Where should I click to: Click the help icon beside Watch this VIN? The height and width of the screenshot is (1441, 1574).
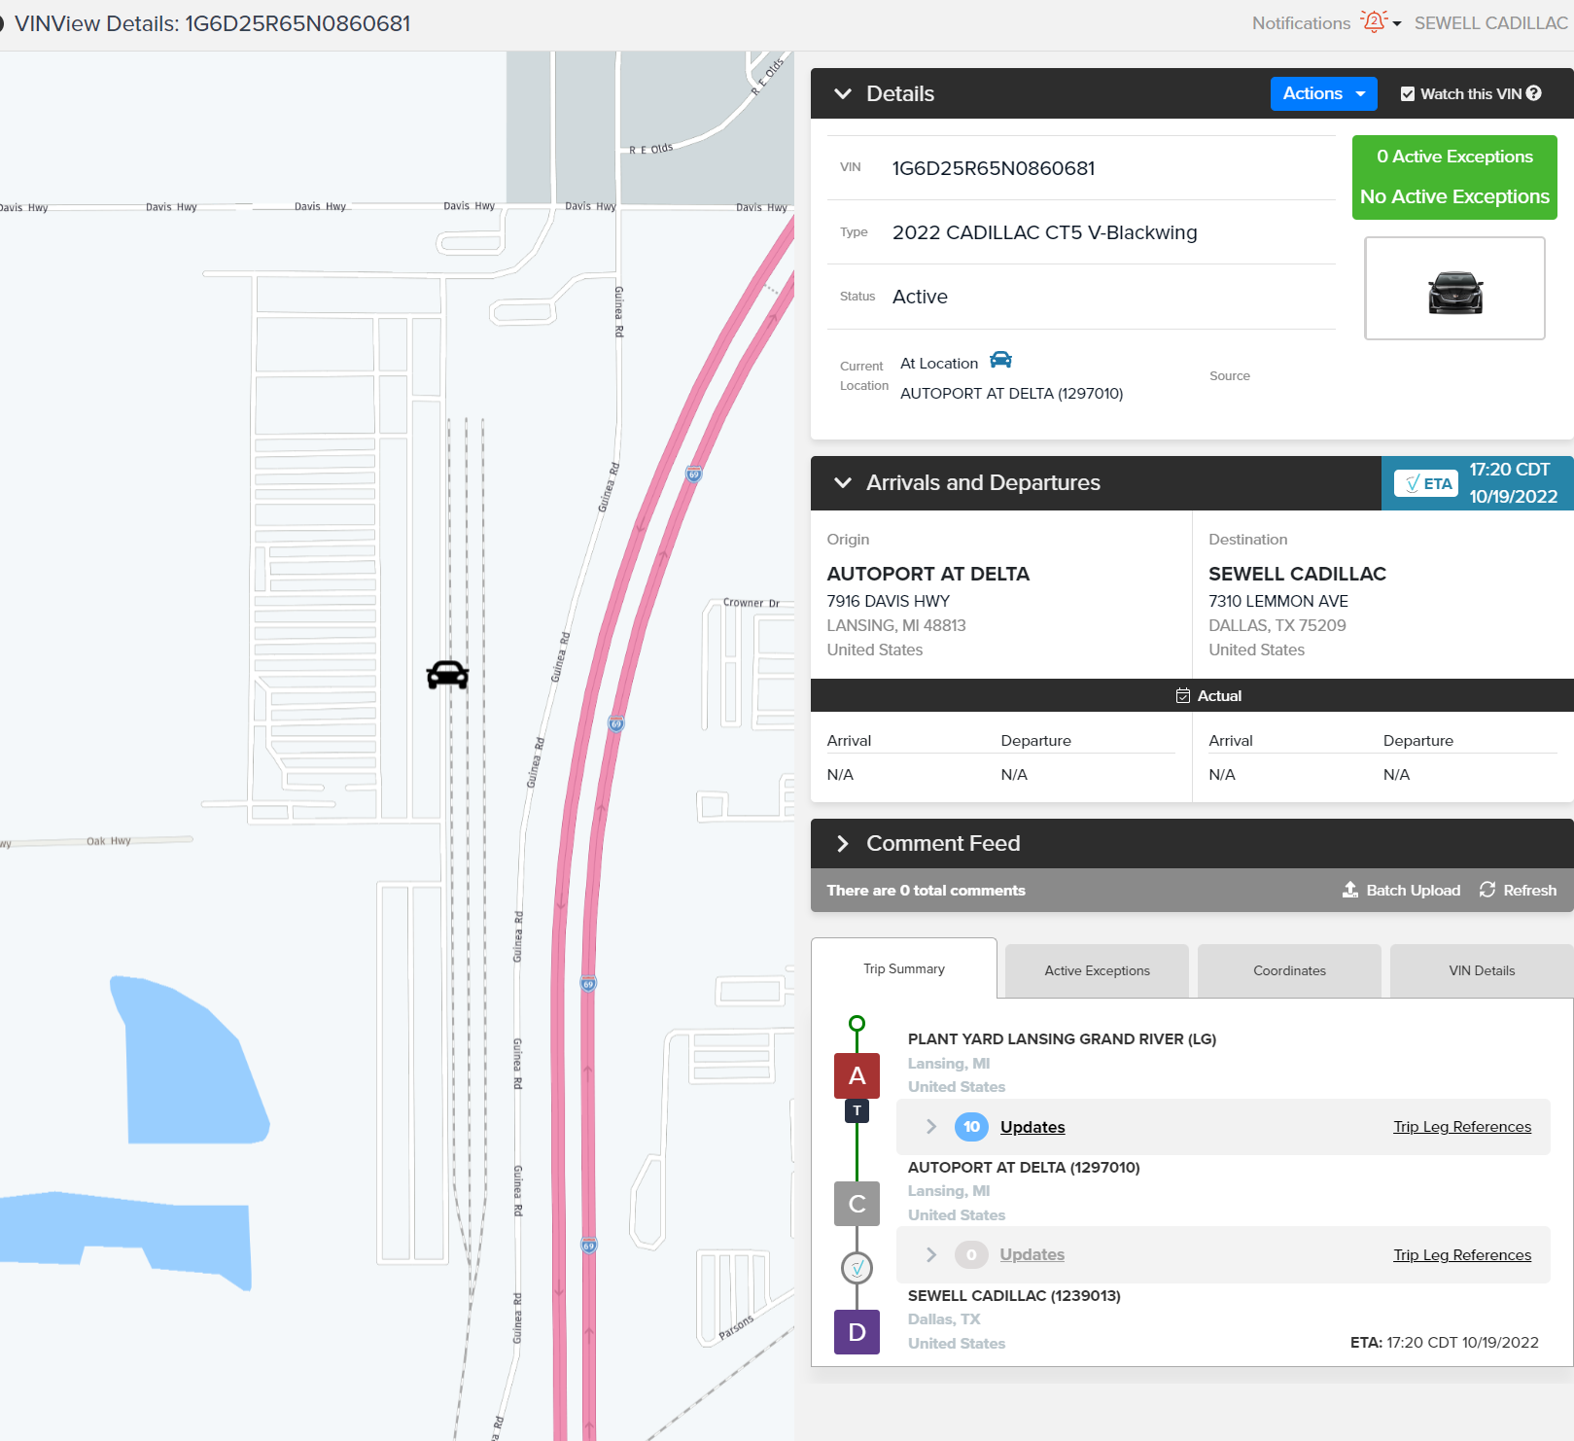1534,93
